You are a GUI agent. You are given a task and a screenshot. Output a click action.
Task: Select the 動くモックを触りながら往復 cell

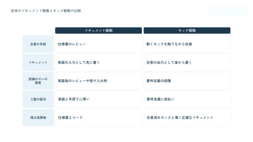[187, 44]
